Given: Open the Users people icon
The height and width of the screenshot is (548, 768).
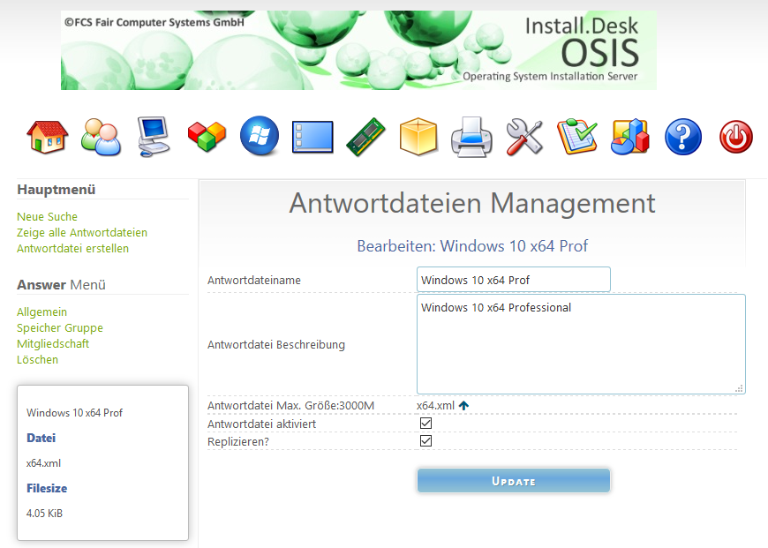Looking at the screenshot, I should 101,137.
